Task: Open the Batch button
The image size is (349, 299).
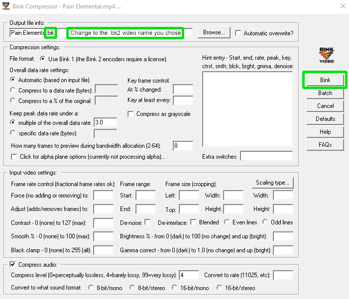Action: [x=325, y=93]
